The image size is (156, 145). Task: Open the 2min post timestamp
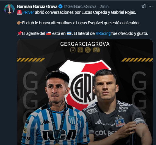[x=104, y=6]
